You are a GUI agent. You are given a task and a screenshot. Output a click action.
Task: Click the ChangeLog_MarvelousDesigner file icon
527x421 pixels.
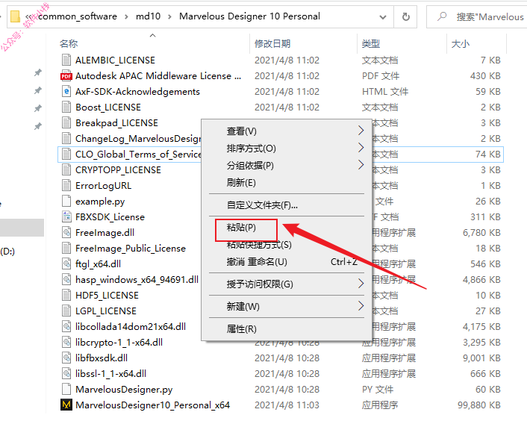pyautogui.click(x=66, y=139)
